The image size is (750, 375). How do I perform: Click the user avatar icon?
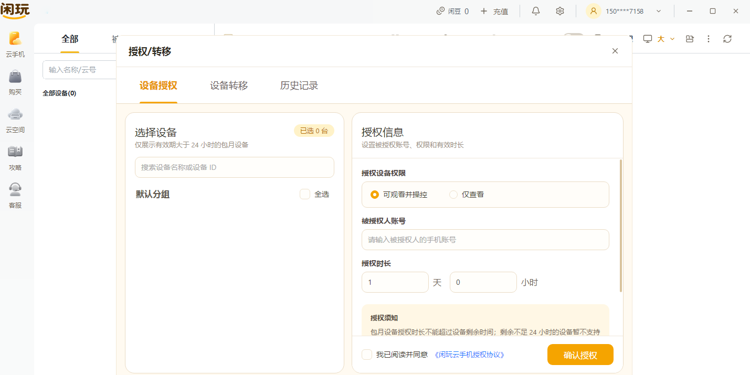593,11
